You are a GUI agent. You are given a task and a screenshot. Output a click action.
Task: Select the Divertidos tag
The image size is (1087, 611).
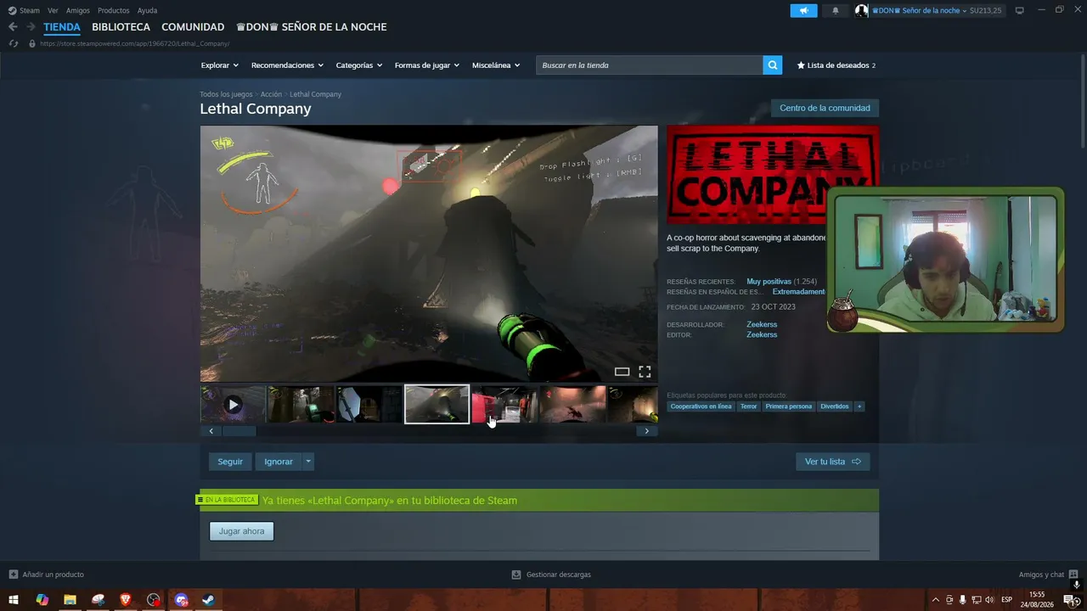835,406
